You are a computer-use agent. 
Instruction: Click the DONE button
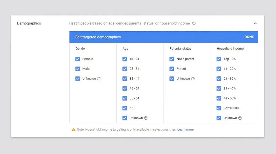[x=249, y=37]
